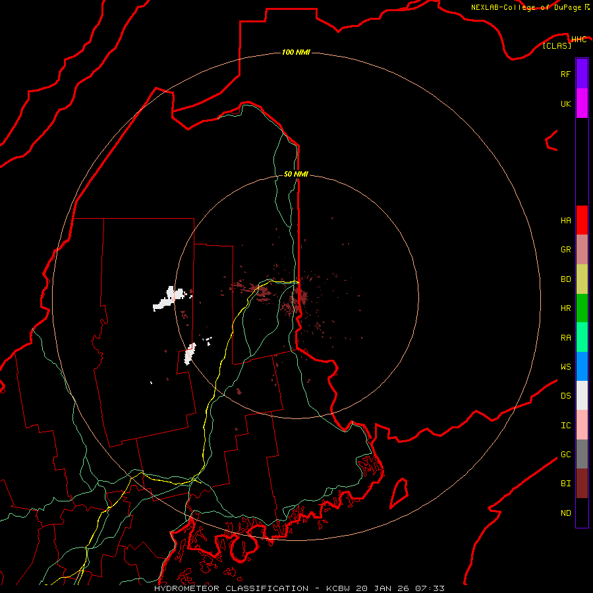The width and height of the screenshot is (593, 593).
Task: Click the 'ND' legend label
Action: [565, 513]
